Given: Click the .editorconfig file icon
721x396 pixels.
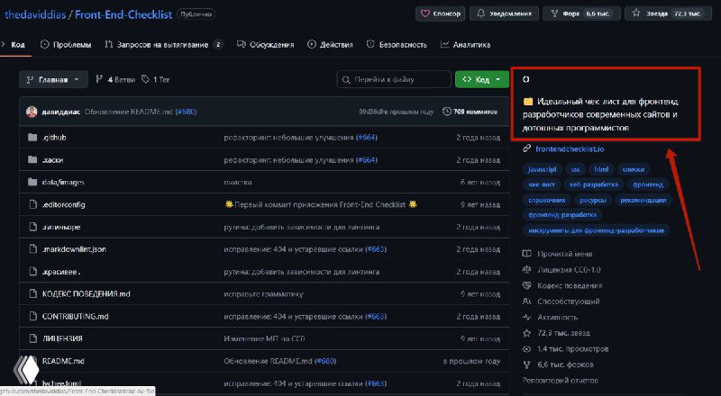Looking at the screenshot, I should pyautogui.click(x=32, y=204).
